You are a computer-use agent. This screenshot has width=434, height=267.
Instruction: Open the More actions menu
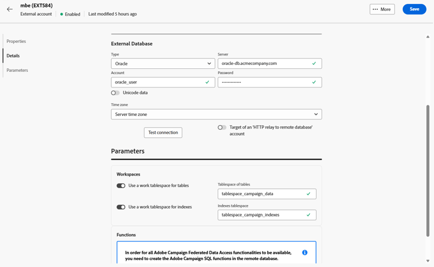coord(382,9)
